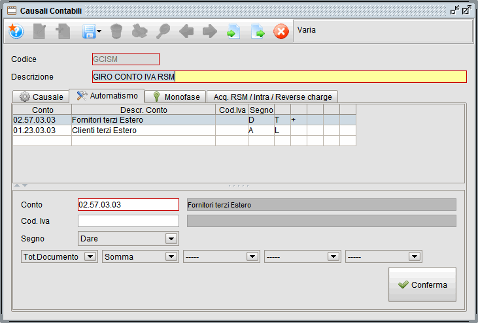Click the plus sign cell in first row
478x323 pixels.
point(299,120)
